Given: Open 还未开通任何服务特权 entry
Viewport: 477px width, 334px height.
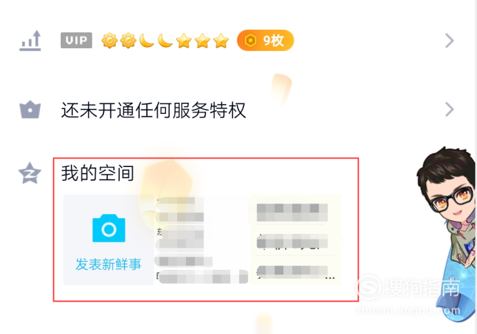Looking at the screenshot, I should (153, 110).
